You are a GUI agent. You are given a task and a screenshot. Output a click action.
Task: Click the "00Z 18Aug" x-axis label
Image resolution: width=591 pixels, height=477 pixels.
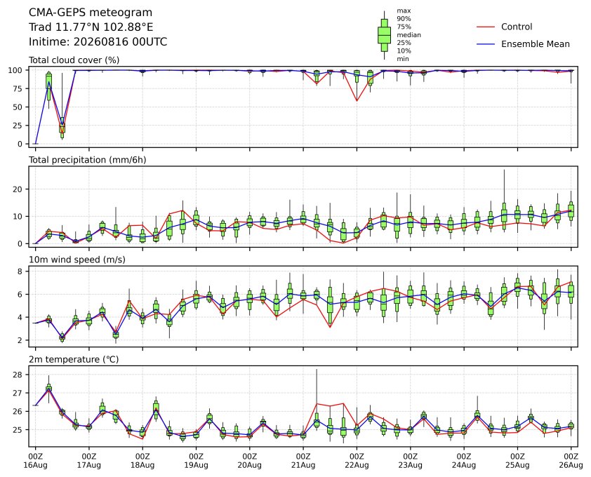(142, 461)
